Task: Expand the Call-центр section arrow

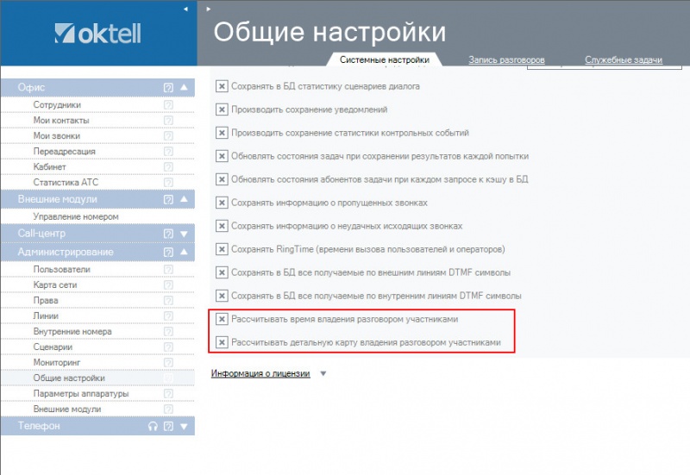Action: coord(184,234)
